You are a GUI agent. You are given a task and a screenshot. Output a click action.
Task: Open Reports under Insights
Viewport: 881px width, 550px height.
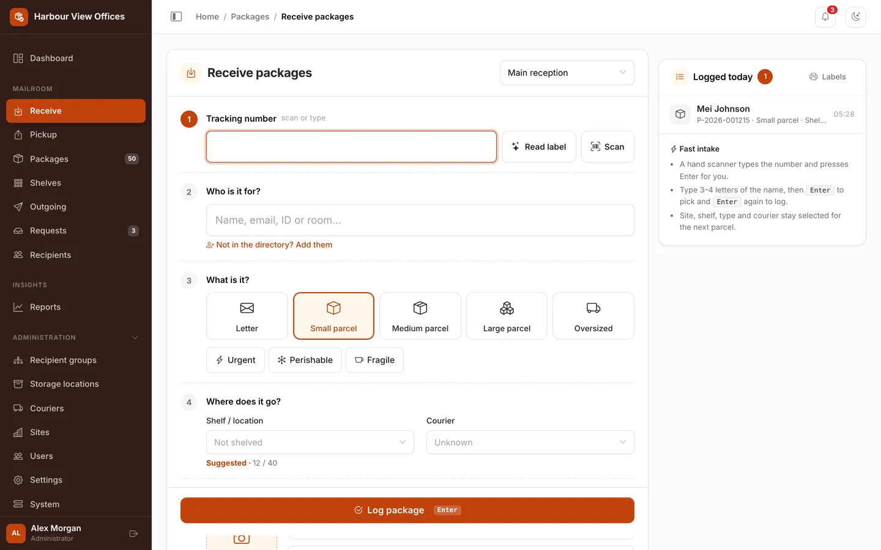[x=76, y=307]
